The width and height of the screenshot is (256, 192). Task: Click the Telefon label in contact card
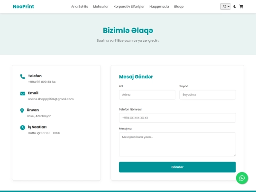pyautogui.click(x=35, y=76)
